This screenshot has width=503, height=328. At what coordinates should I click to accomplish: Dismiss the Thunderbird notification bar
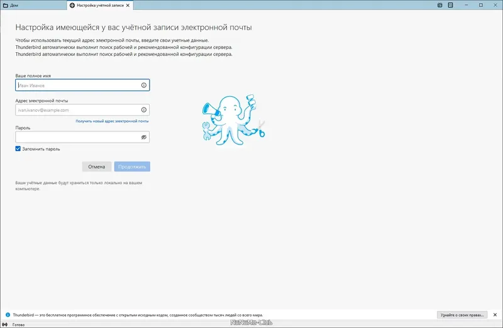[x=495, y=315]
